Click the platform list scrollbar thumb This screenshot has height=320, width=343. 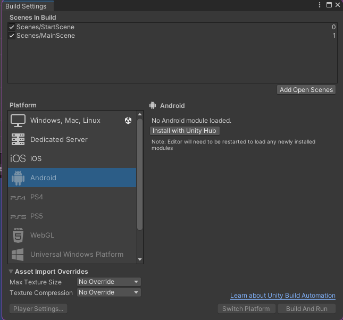click(x=140, y=174)
